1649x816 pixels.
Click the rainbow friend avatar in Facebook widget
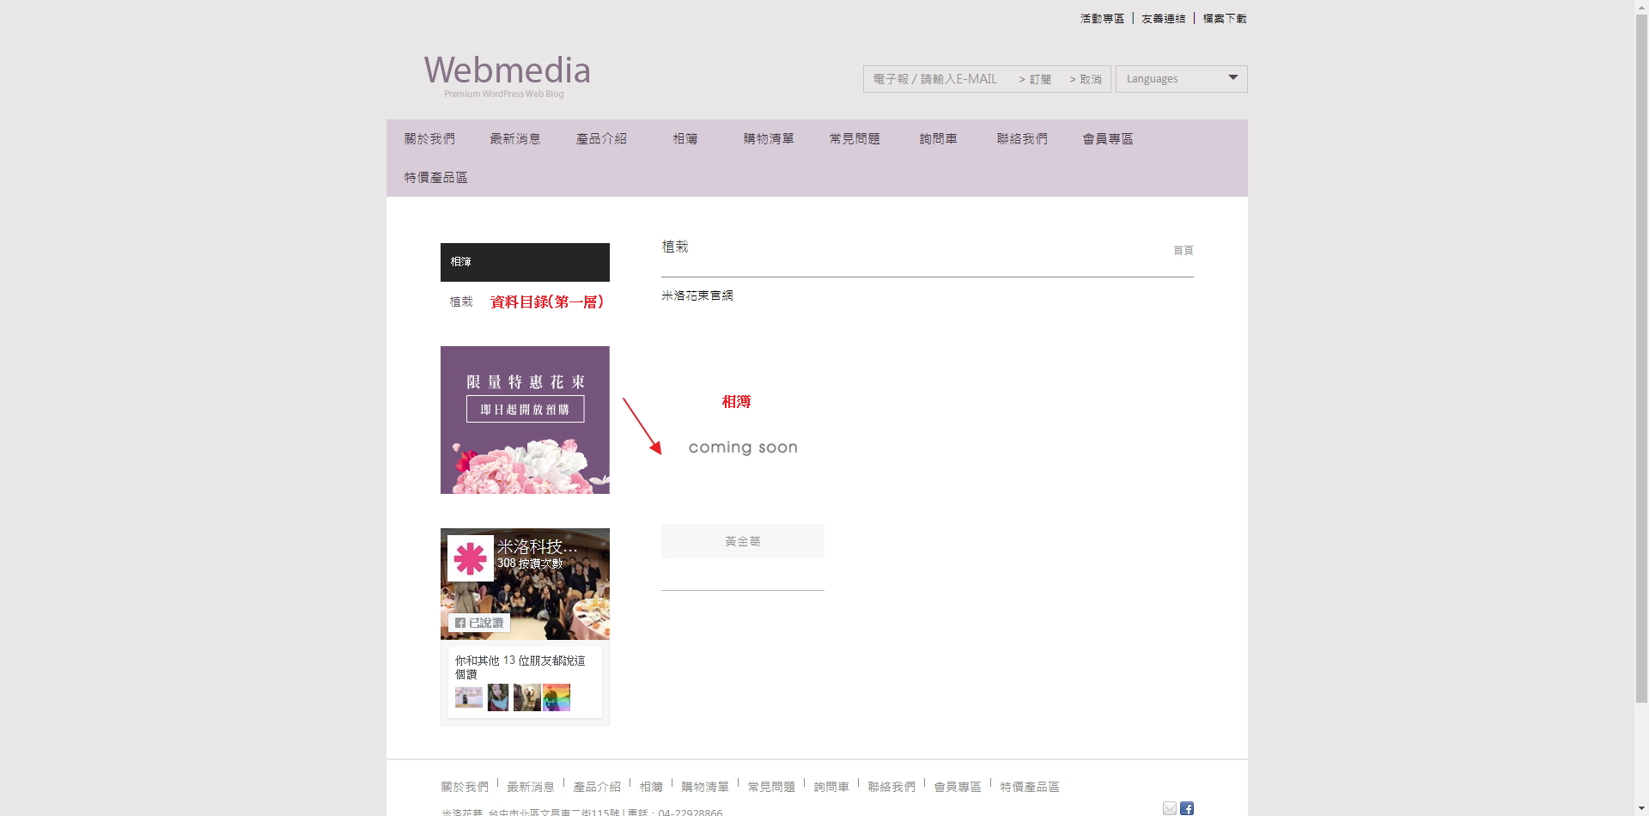[557, 697]
